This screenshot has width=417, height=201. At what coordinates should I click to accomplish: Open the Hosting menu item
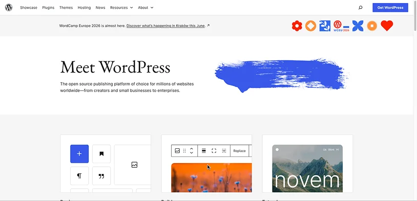pyautogui.click(x=84, y=8)
